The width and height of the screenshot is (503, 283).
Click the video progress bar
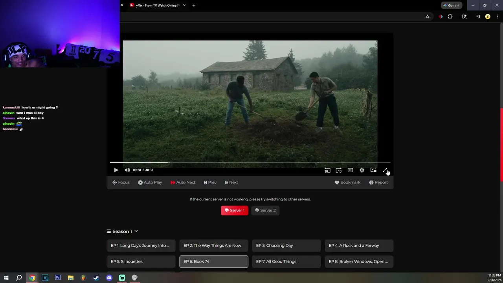click(x=250, y=162)
